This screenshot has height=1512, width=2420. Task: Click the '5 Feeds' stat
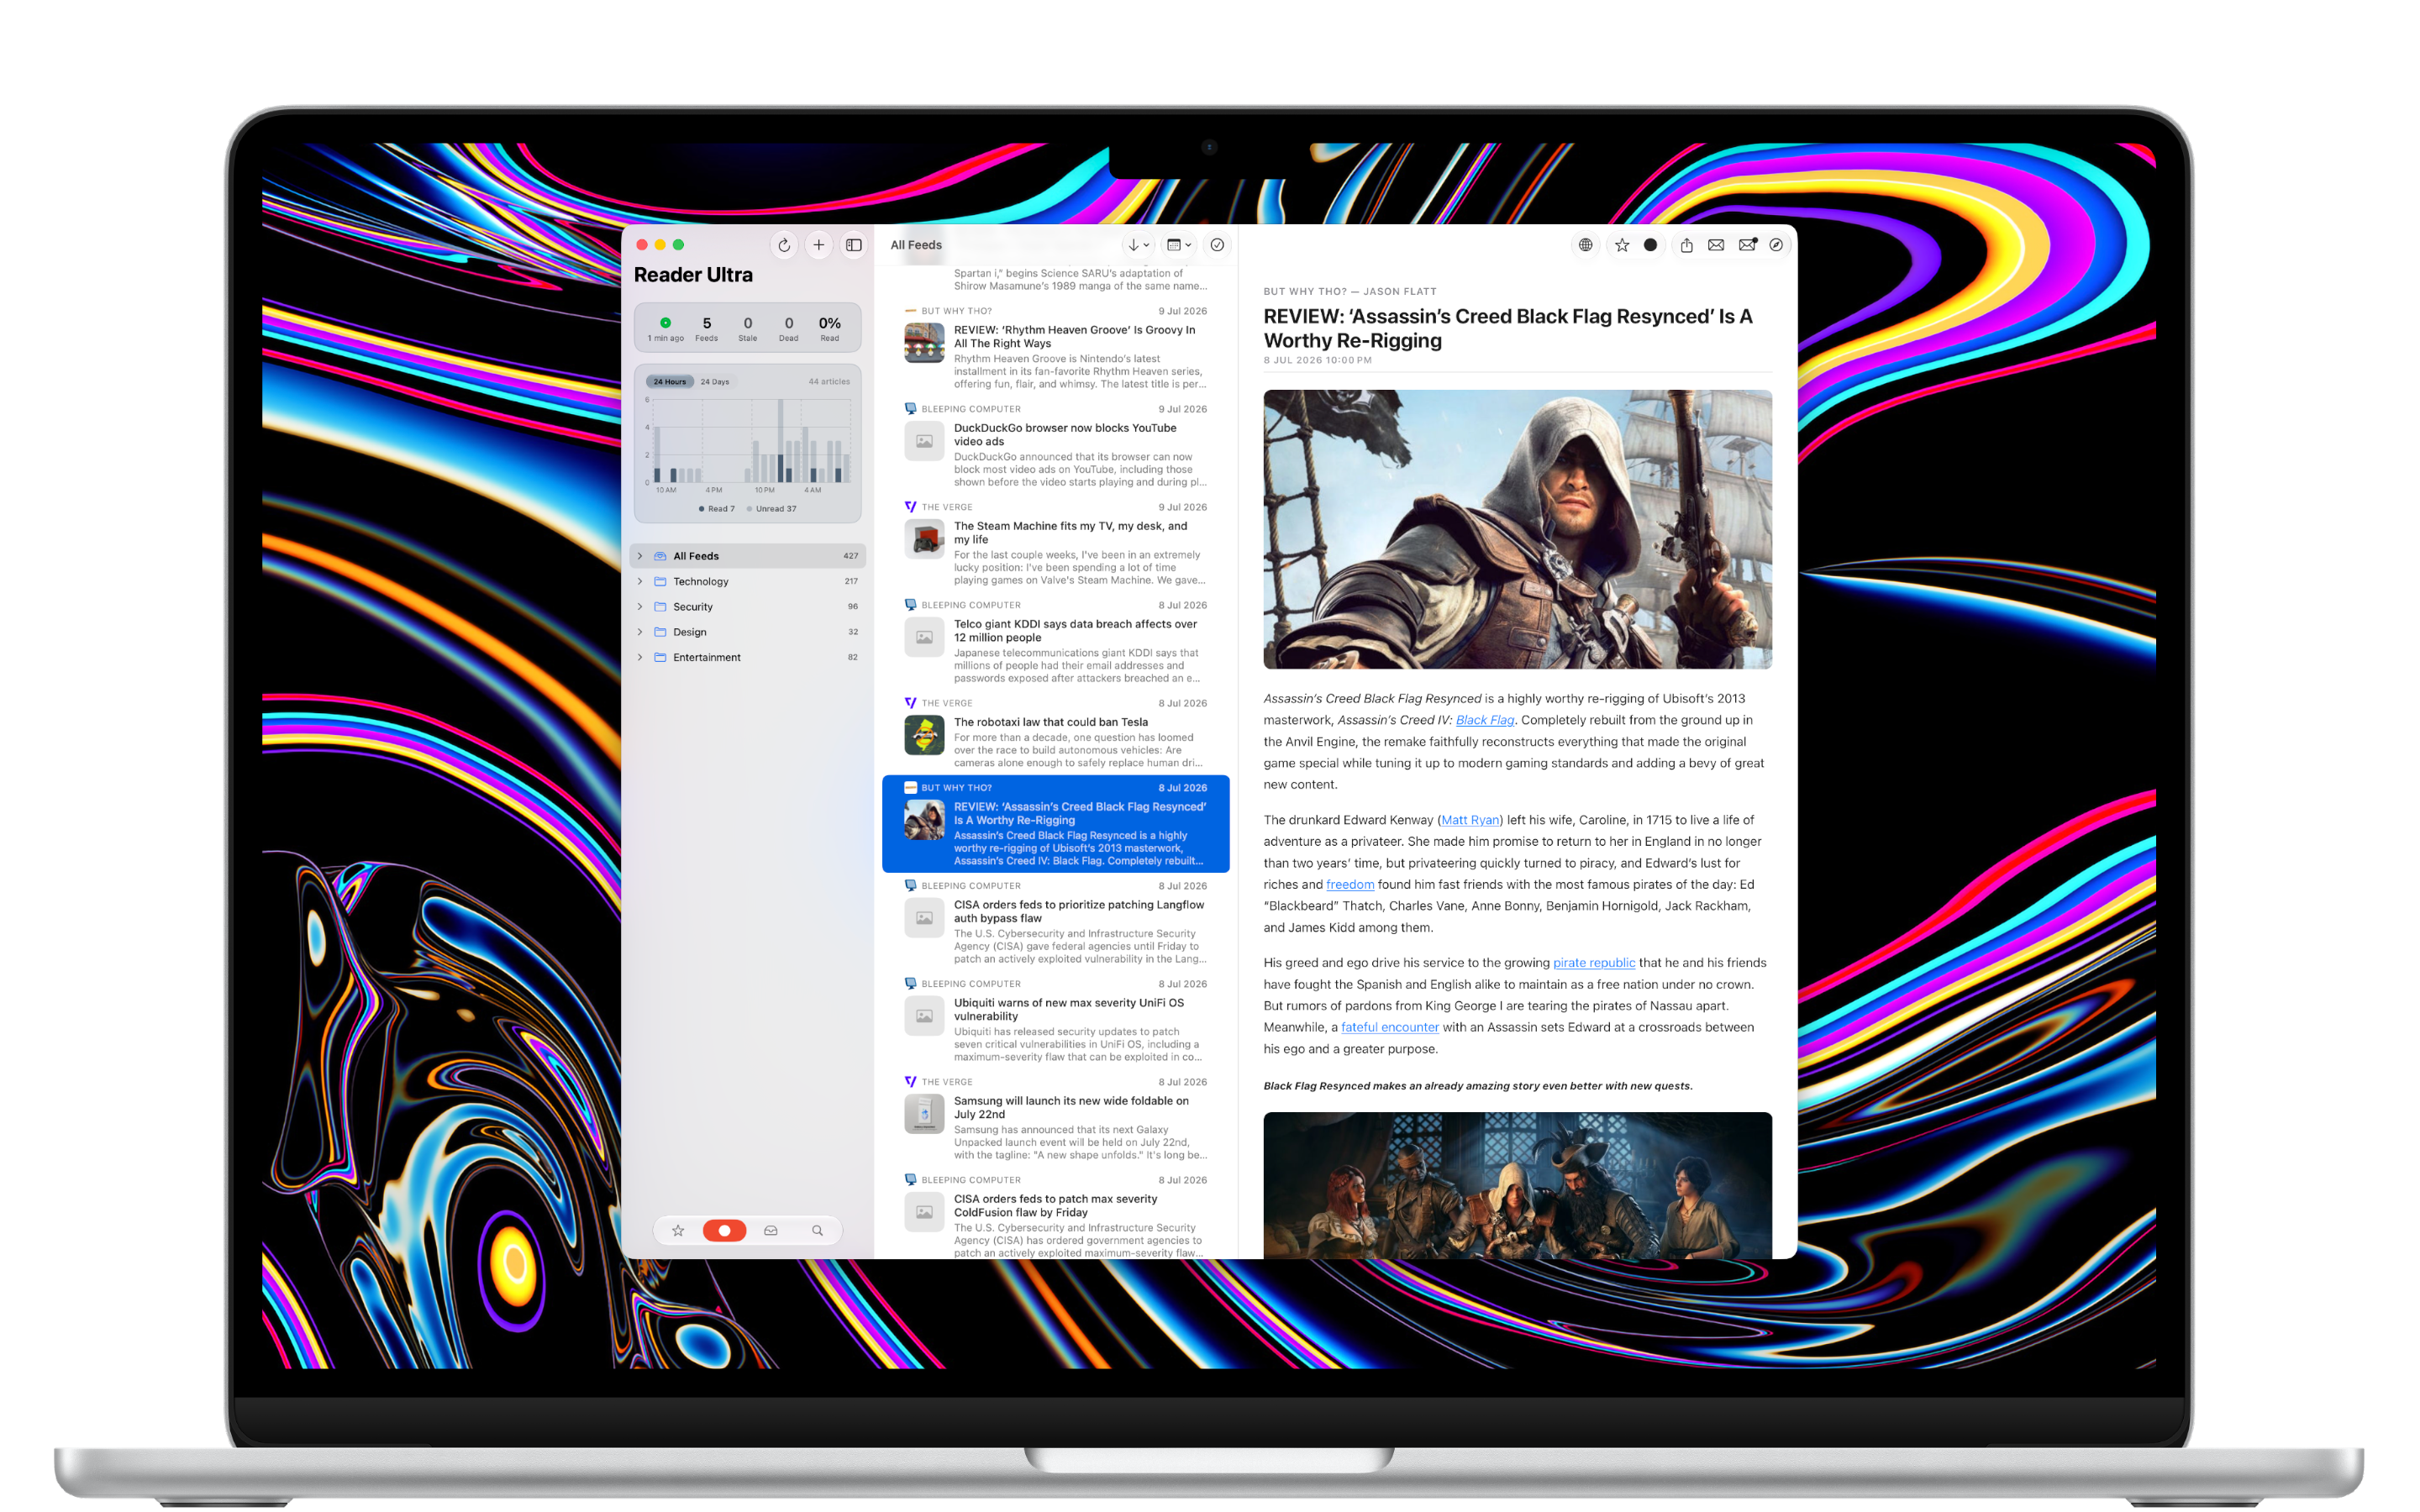click(x=707, y=328)
